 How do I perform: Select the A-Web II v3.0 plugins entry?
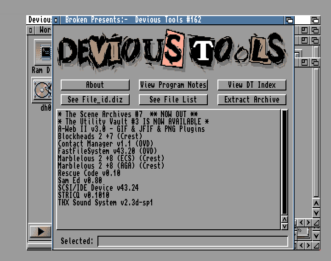click(x=131, y=129)
